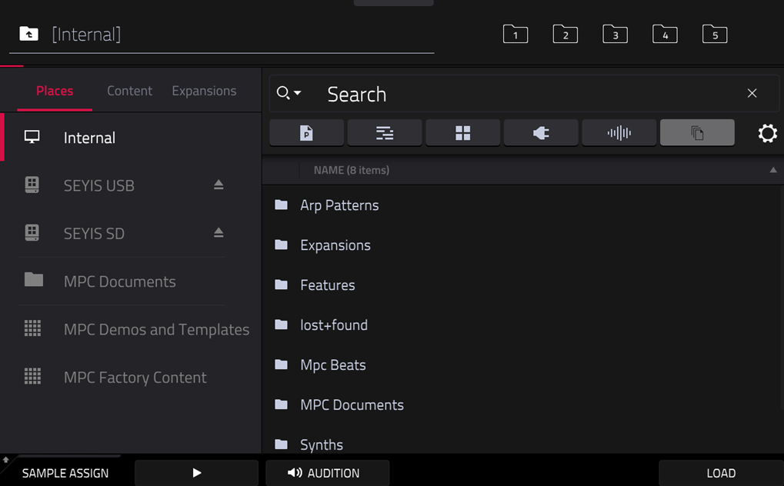Click the MPC Factory Content grid icon
The height and width of the screenshot is (486, 784).
tap(32, 377)
